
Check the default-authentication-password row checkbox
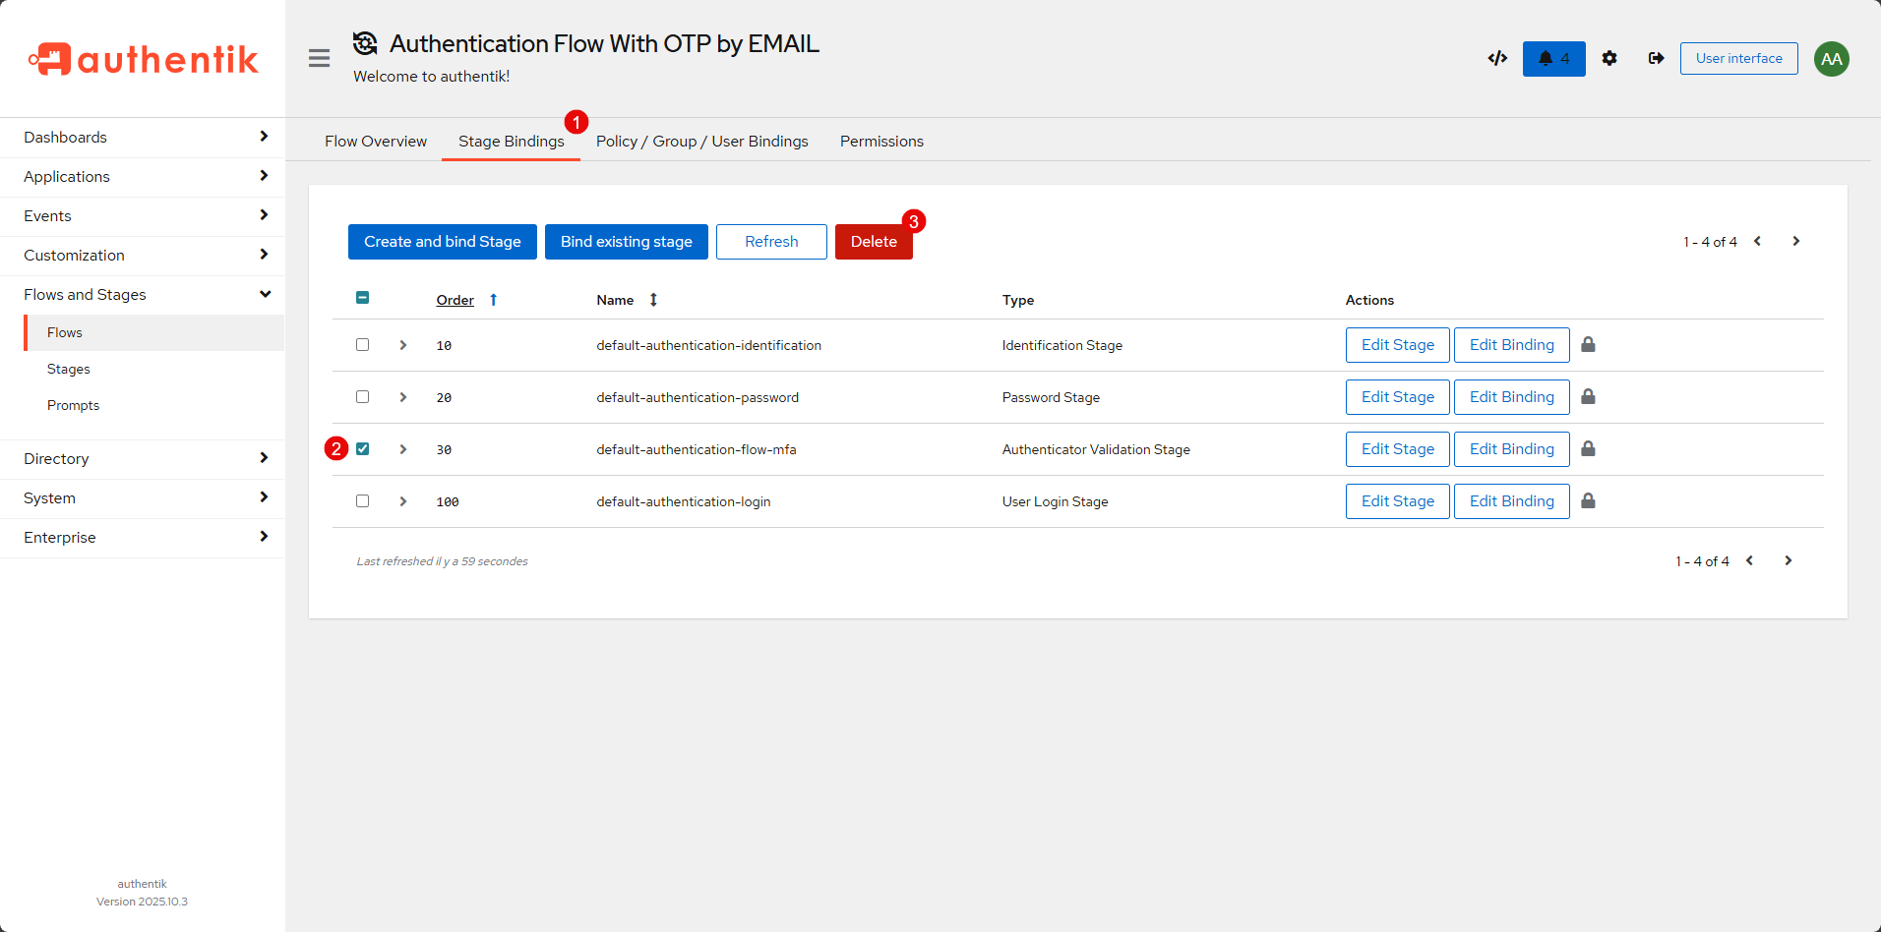point(363,397)
